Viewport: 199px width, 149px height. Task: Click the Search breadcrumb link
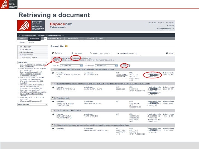click(x=22, y=42)
